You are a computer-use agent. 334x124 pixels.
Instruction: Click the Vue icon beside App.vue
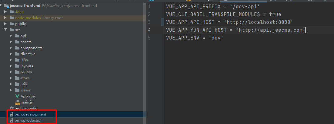pos(17,96)
